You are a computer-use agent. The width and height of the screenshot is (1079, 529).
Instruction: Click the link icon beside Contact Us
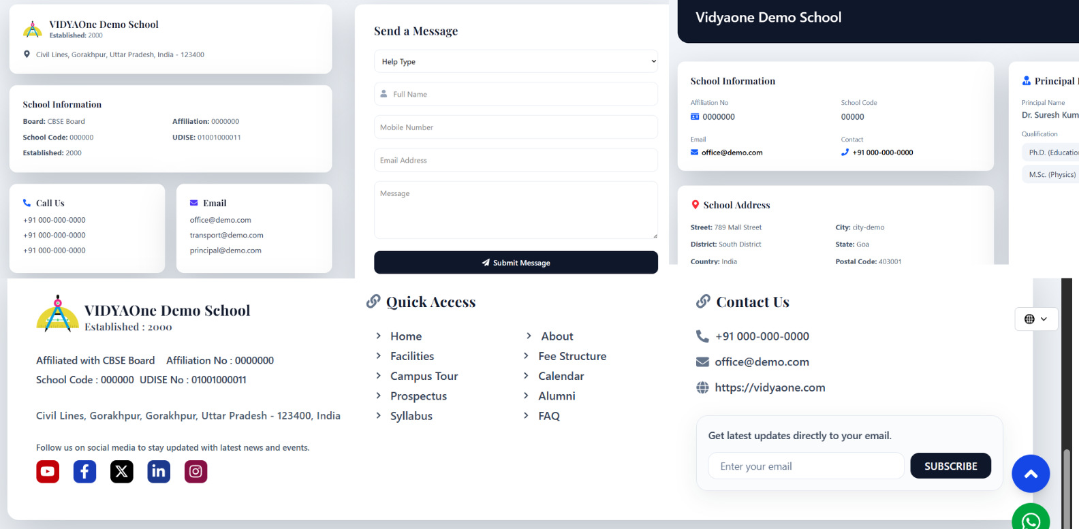point(703,302)
